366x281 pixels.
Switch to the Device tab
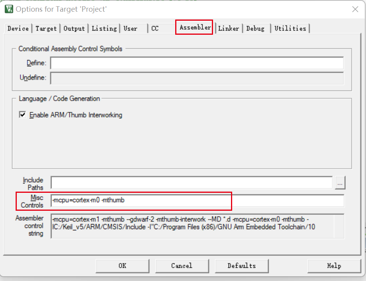(18, 28)
